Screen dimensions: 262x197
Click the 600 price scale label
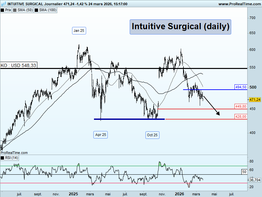tap(252, 50)
